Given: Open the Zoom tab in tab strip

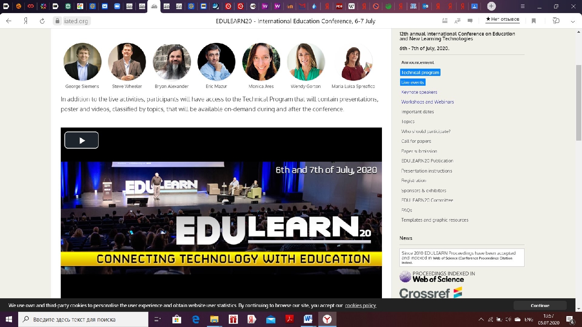Looking at the screenshot, I should click(117, 6).
